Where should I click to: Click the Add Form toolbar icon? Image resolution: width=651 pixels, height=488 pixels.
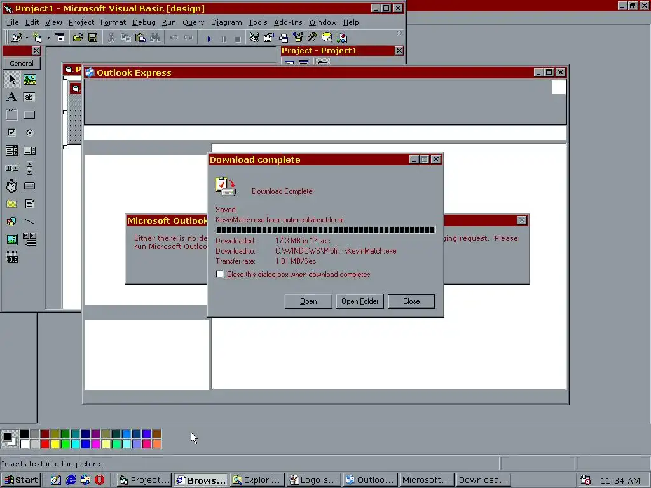tap(38, 37)
